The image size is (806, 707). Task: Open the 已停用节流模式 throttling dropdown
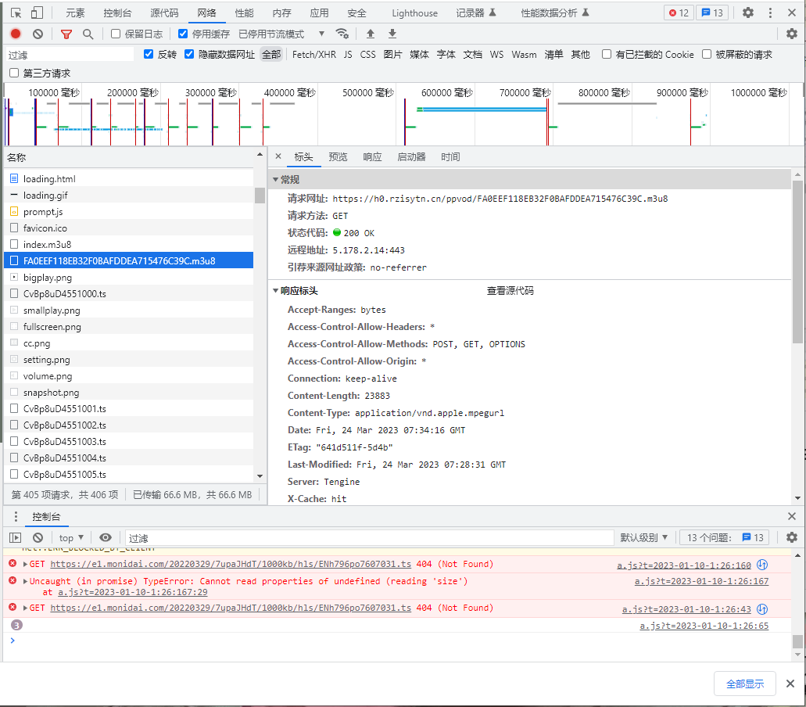click(x=281, y=34)
